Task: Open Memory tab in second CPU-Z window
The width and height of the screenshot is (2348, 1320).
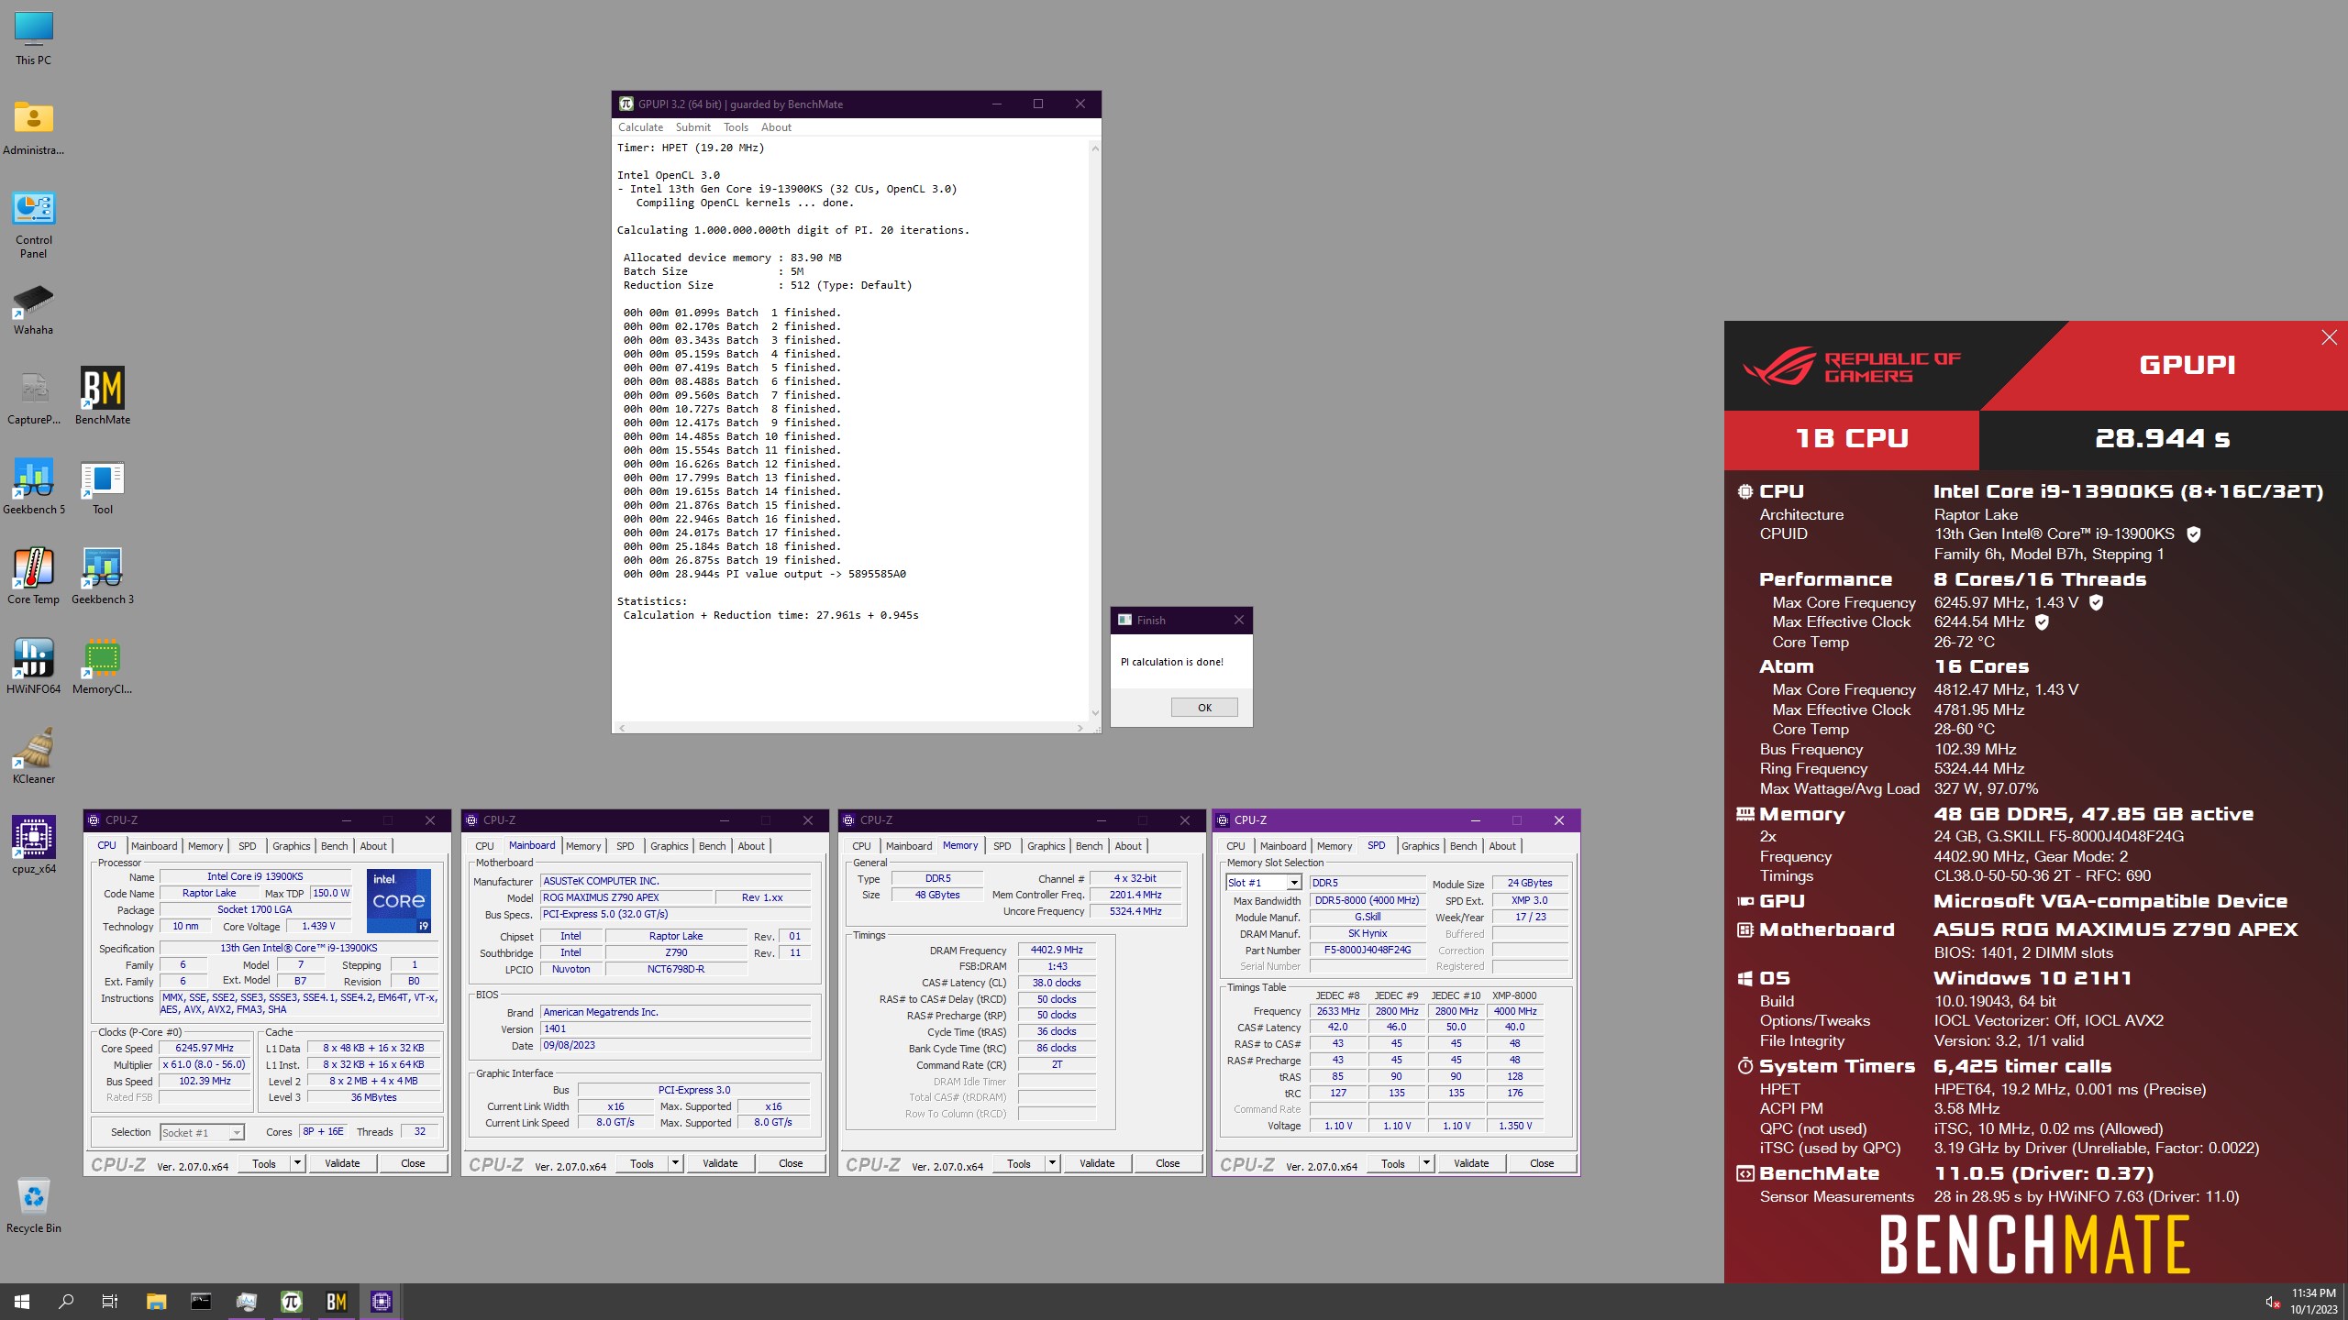Action: (583, 846)
